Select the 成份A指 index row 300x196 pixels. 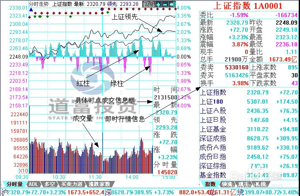point(249,148)
